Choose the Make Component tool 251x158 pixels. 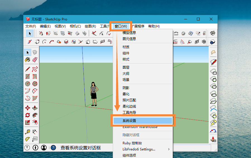pos(35,52)
